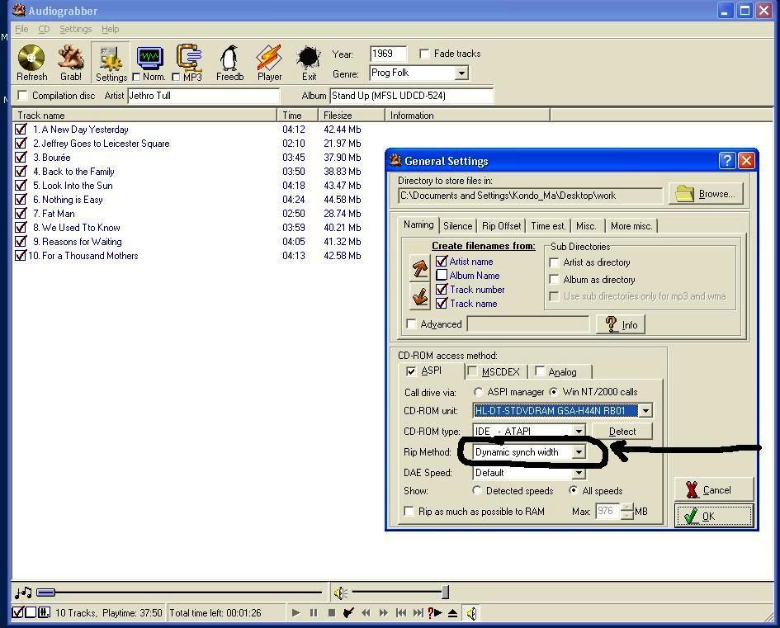Screen dimensions: 780x628
Task: Open the CD-ROM type dropdown
Action: click(579, 431)
